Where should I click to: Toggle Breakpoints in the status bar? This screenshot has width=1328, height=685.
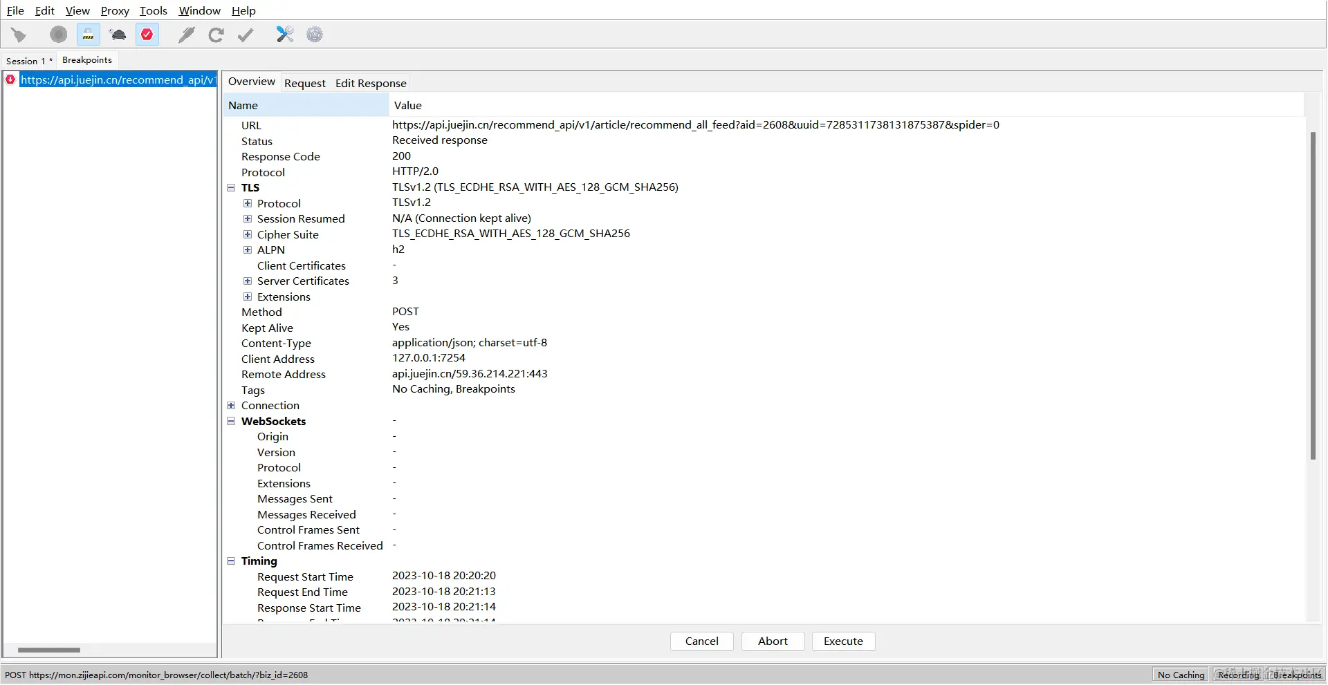click(1297, 675)
